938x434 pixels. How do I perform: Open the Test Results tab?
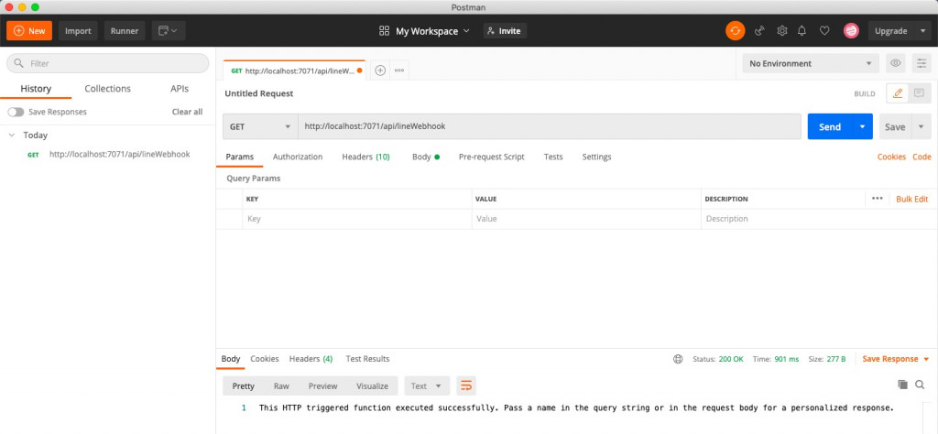pos(367,359)
